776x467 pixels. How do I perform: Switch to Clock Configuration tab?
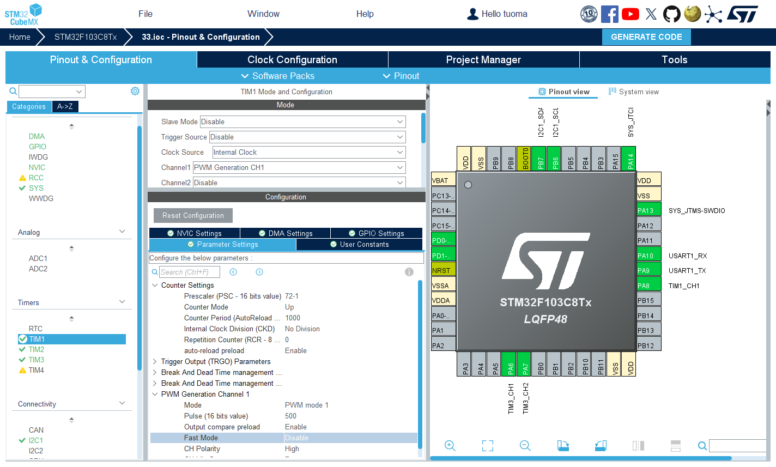click(292, 59)
